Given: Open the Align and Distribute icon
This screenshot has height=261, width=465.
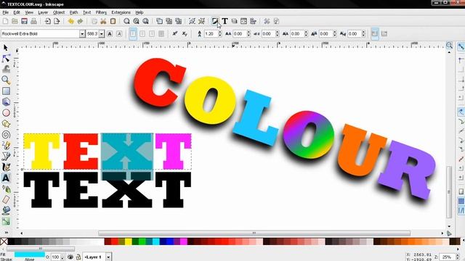Looking at the screenshot, I should pyautogui.click(x=253, y=21).
